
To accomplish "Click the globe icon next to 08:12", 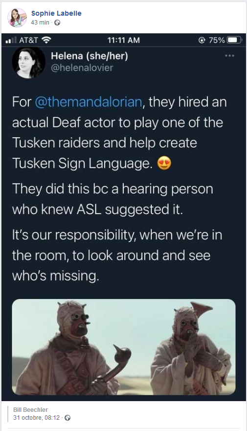I will pyautogui.click(x=67, y=418).
